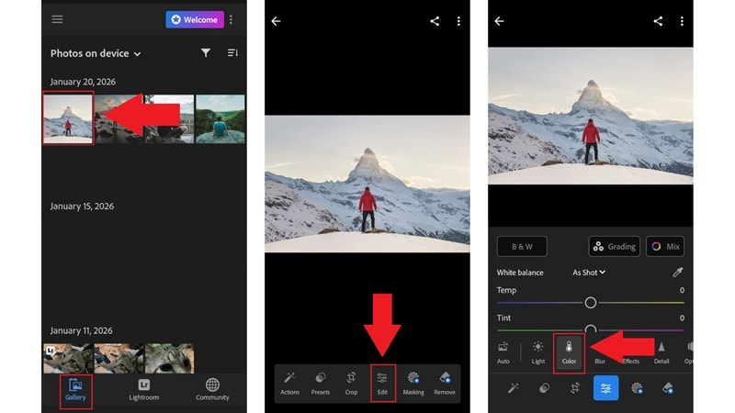This screenshot has height=413, width=735.
Task: Open the hamburger menu in gallery screen
Action: coord(57,19)
